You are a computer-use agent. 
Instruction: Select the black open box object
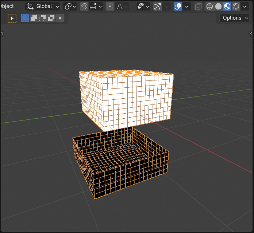pyautogui.click(x=121, y=163)
